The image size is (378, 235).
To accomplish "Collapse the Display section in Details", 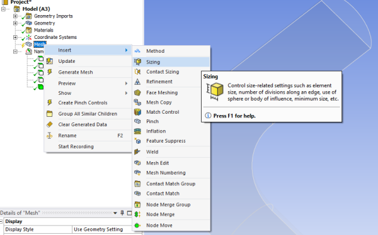I will tap(1, 221).
